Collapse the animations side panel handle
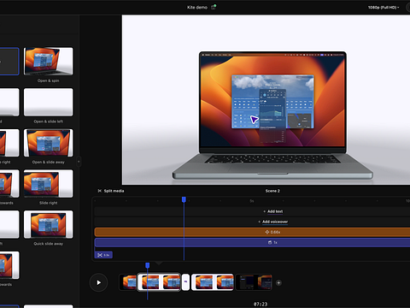This screenshot has width=410, height=308. click(79, 162)
